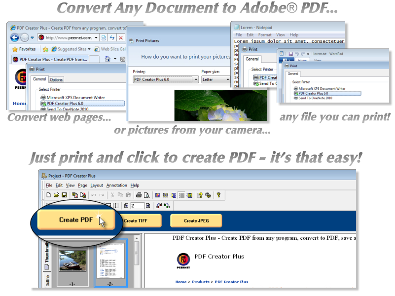Click the New project icon in PDF Creator toolbar
Screen dimensions: 395x296
click(x=49, y=195)
